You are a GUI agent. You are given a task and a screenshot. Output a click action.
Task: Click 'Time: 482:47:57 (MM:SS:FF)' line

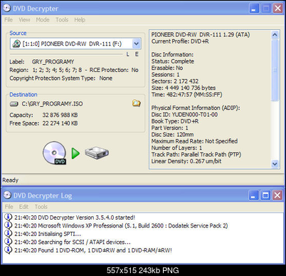click(187, 95)
